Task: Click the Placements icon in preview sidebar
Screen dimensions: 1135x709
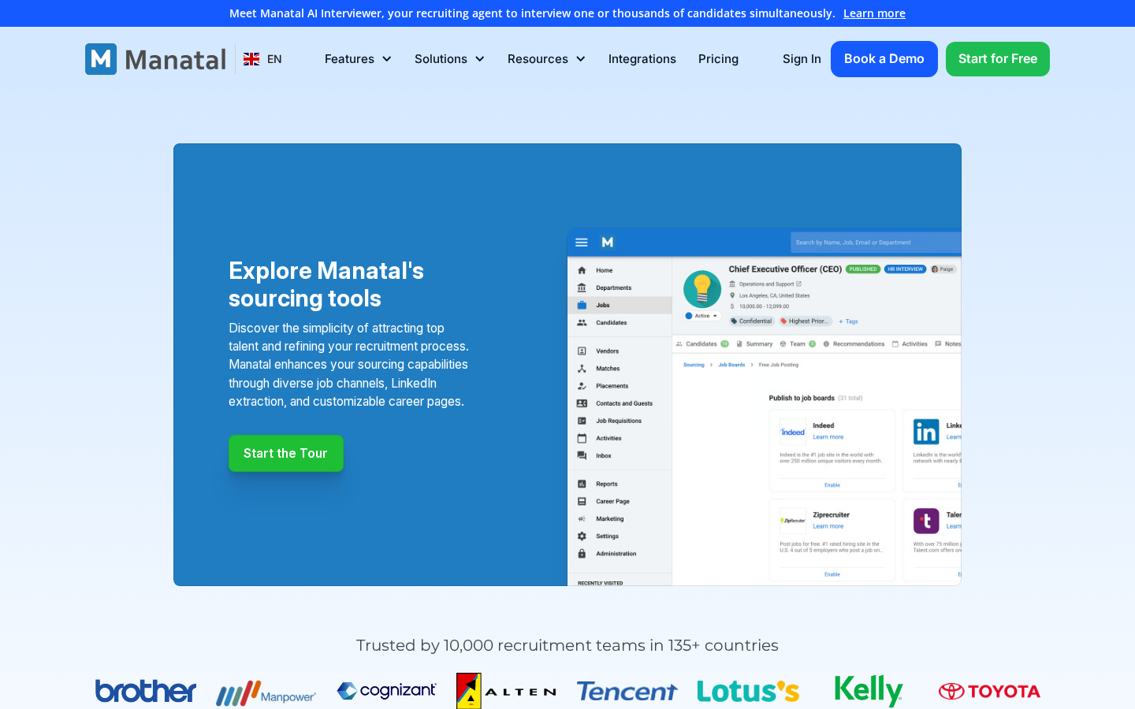Action: (x=582, y=386)
